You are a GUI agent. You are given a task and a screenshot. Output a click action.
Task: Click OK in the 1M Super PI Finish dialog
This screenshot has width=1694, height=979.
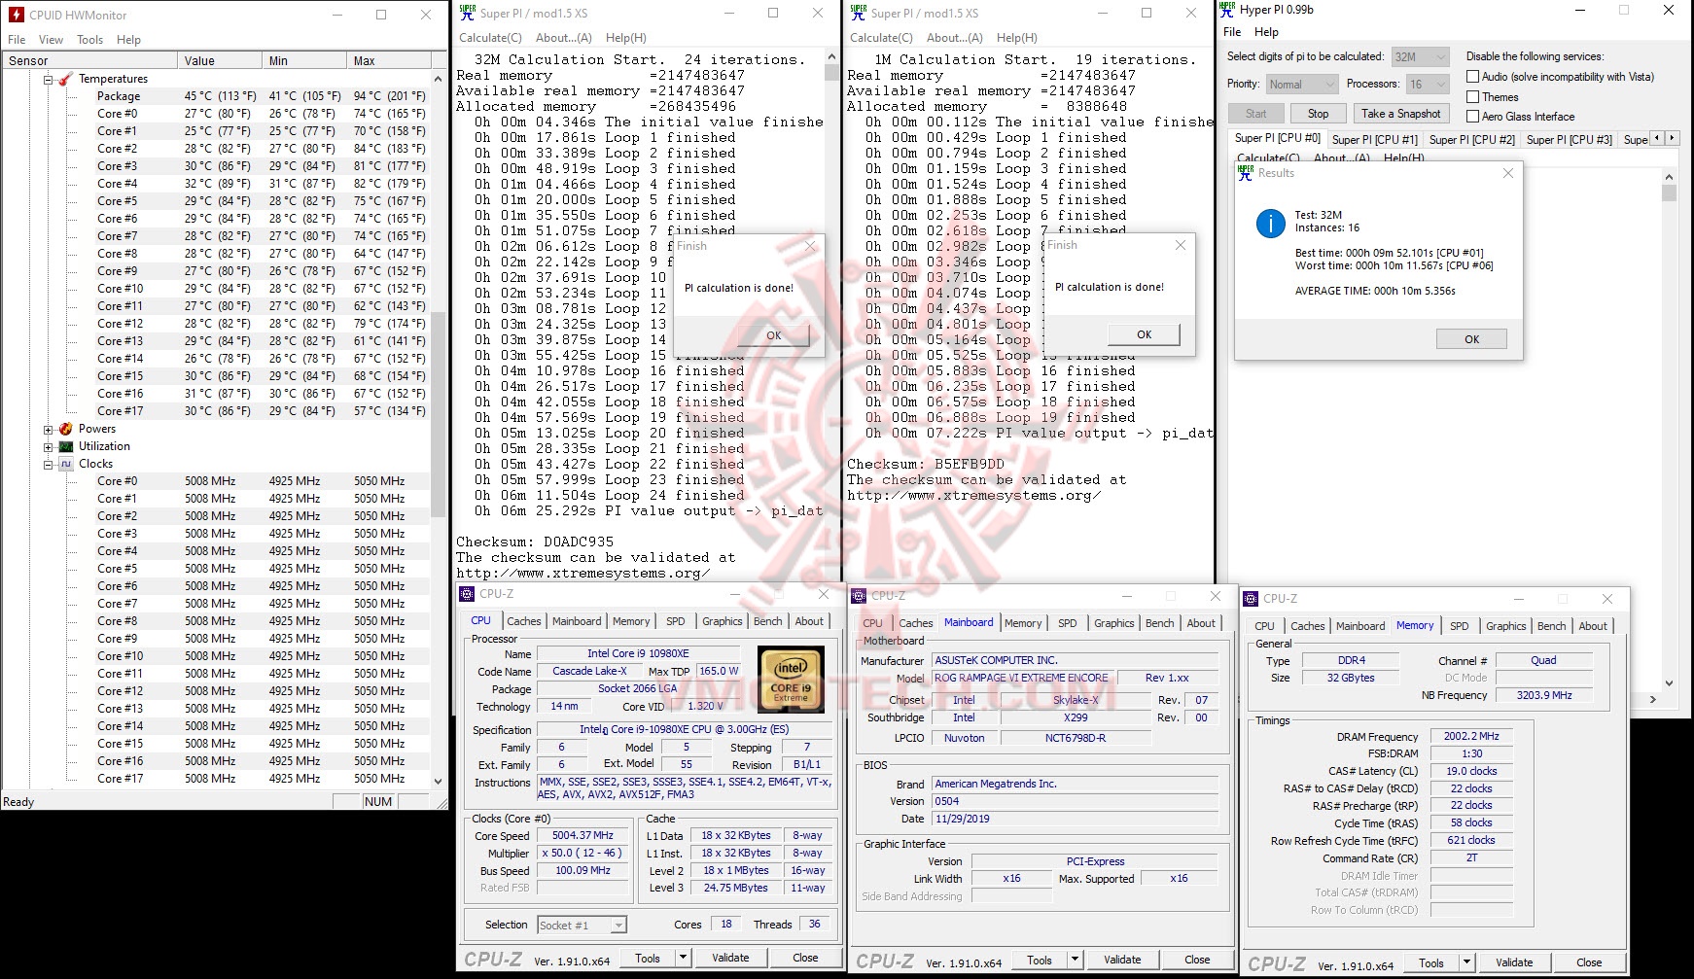coord(1145,334)
